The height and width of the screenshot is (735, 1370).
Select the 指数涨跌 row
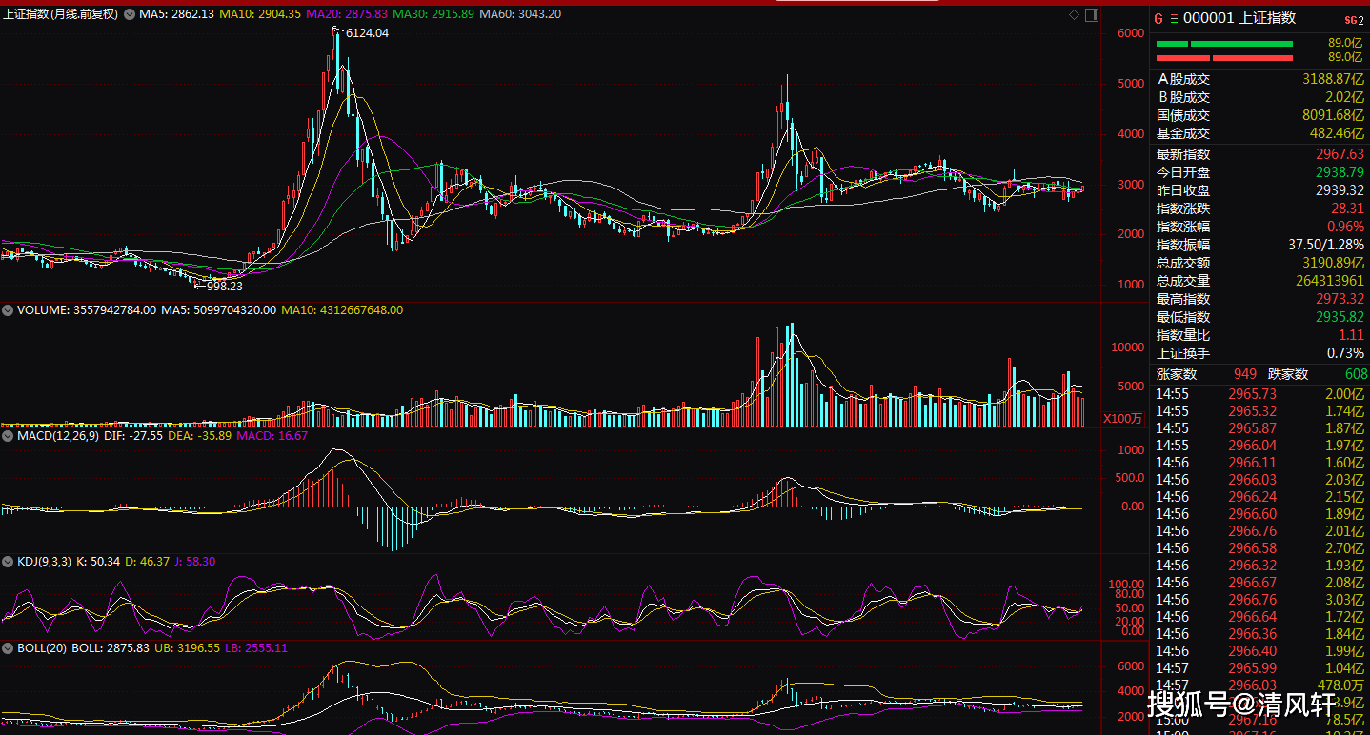(1259, 209)
